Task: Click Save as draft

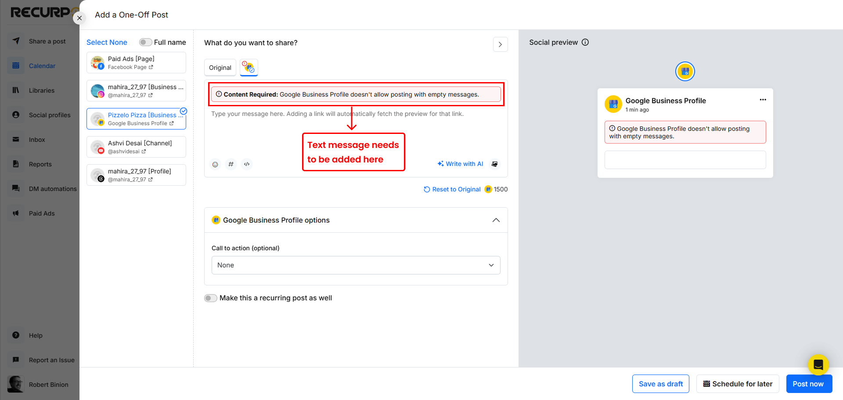Action: [661, 384]
